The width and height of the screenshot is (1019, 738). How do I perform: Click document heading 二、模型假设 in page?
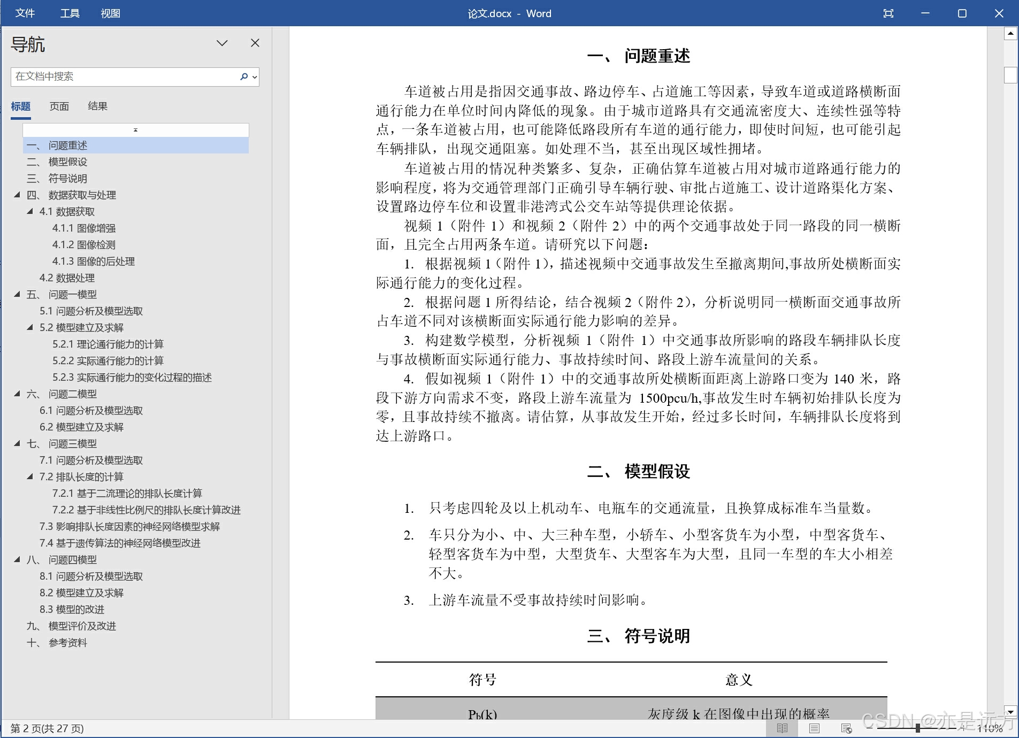coord(639,472)
